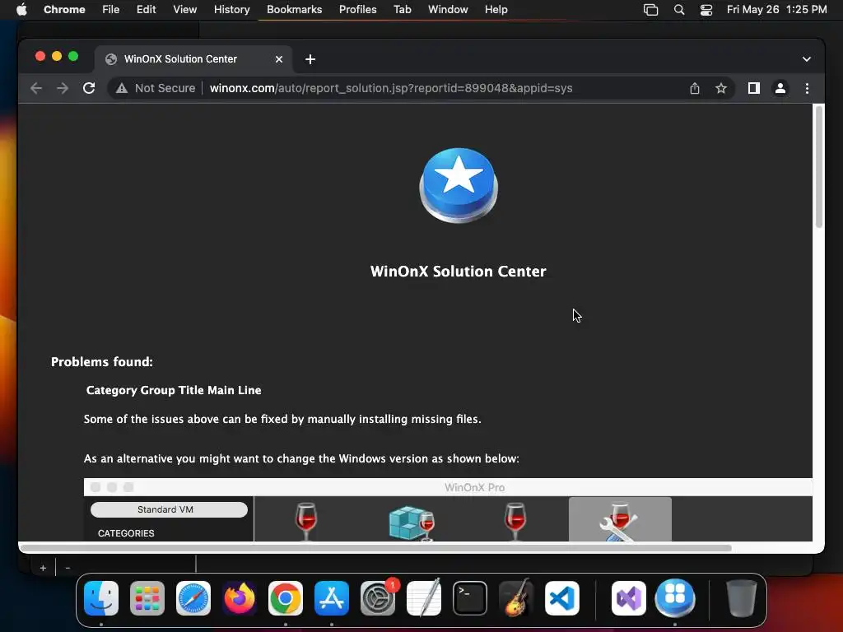Image resolution: width=843 pixels, height=632 pixels.
Task: Open Google Chrome from the Dock
Action: 286,598
